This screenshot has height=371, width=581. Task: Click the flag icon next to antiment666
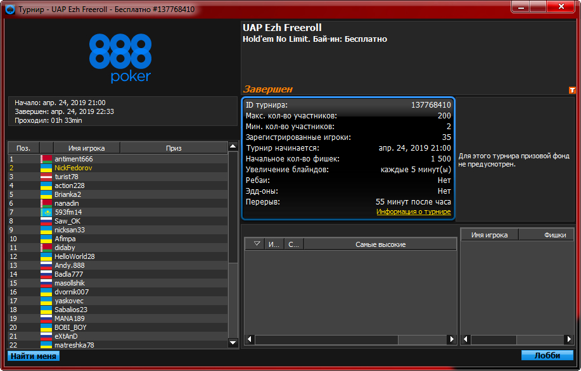coord(46,159)
